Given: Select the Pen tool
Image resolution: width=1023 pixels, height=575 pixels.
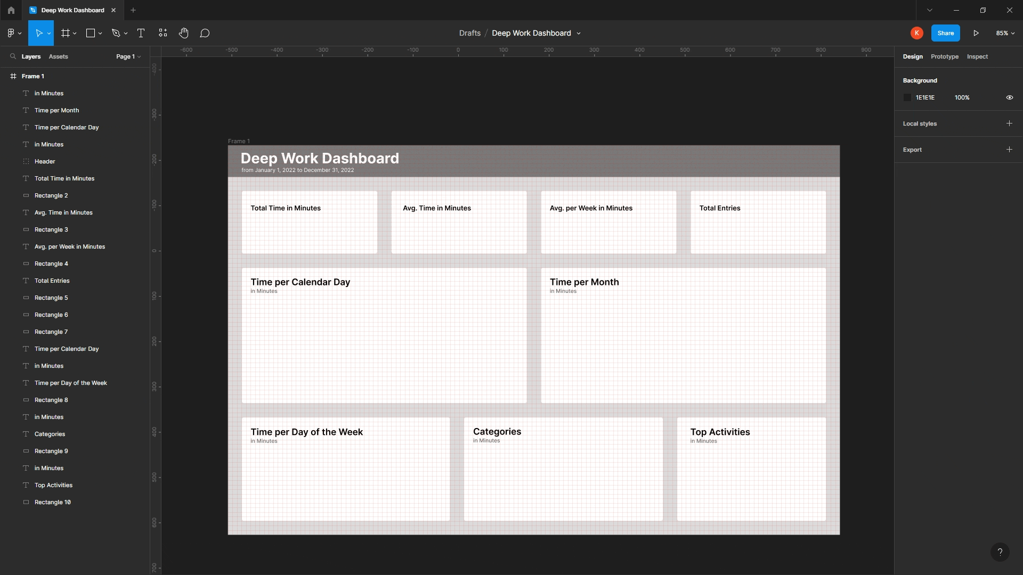Looking at the screenshot, I should click(x=116, y=33).
